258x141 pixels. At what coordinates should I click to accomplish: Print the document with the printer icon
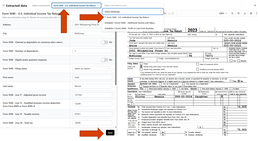click(x=251, y=13)
